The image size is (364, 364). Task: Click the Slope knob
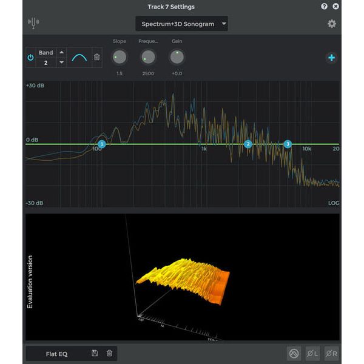click(120, 57)
